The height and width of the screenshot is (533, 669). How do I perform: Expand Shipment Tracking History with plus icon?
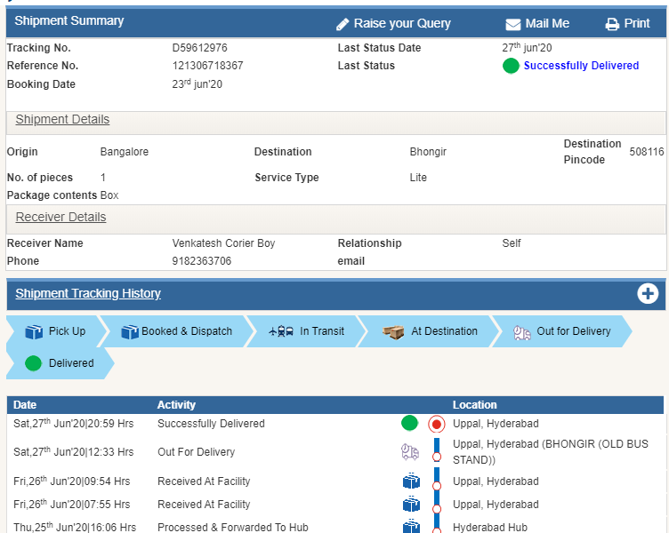click(648, 294)
